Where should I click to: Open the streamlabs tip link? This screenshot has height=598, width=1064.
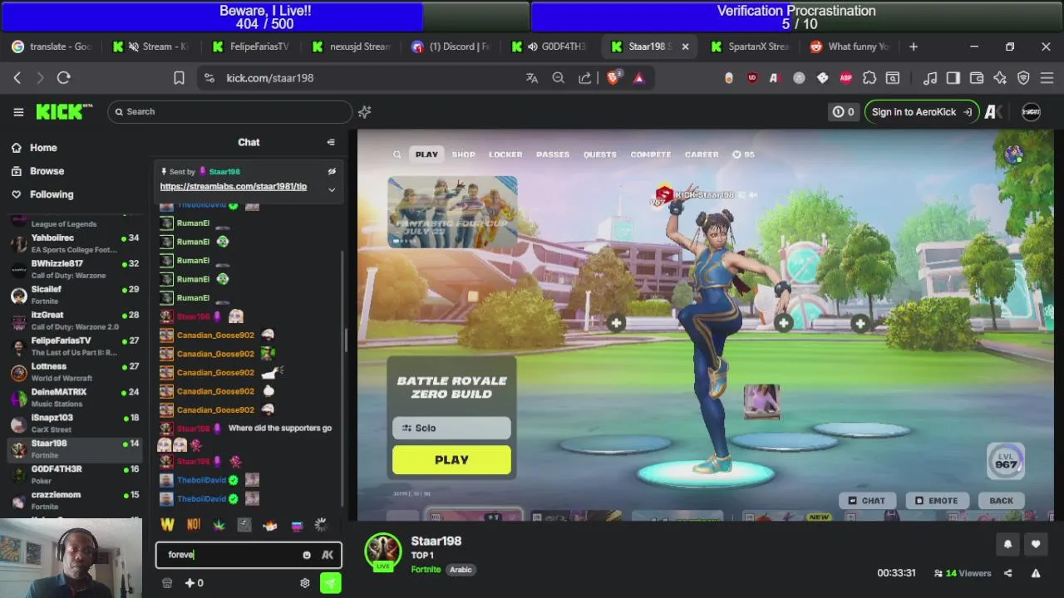pos(234,187)
